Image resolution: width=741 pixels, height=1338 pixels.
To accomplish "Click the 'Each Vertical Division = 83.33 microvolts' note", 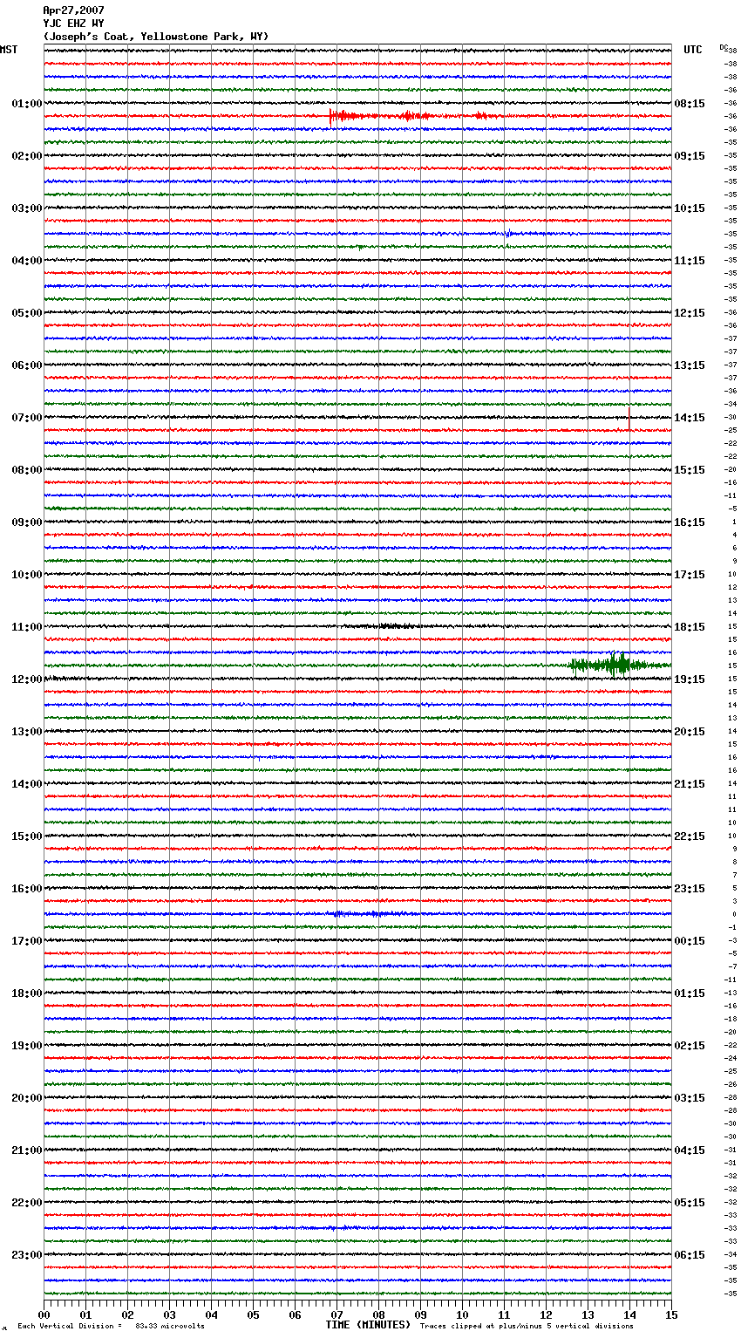I will pos(111,1327).
